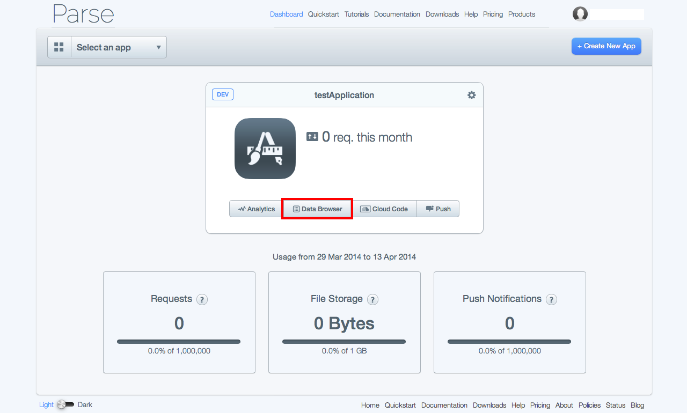Click the Parse logo

coord(84,14)
